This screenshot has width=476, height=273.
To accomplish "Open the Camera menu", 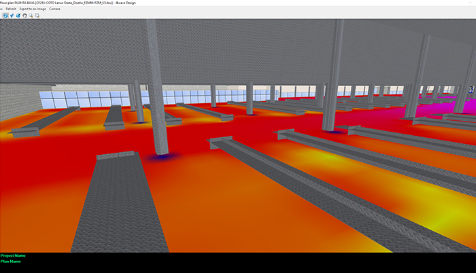I will pos(54,9).
